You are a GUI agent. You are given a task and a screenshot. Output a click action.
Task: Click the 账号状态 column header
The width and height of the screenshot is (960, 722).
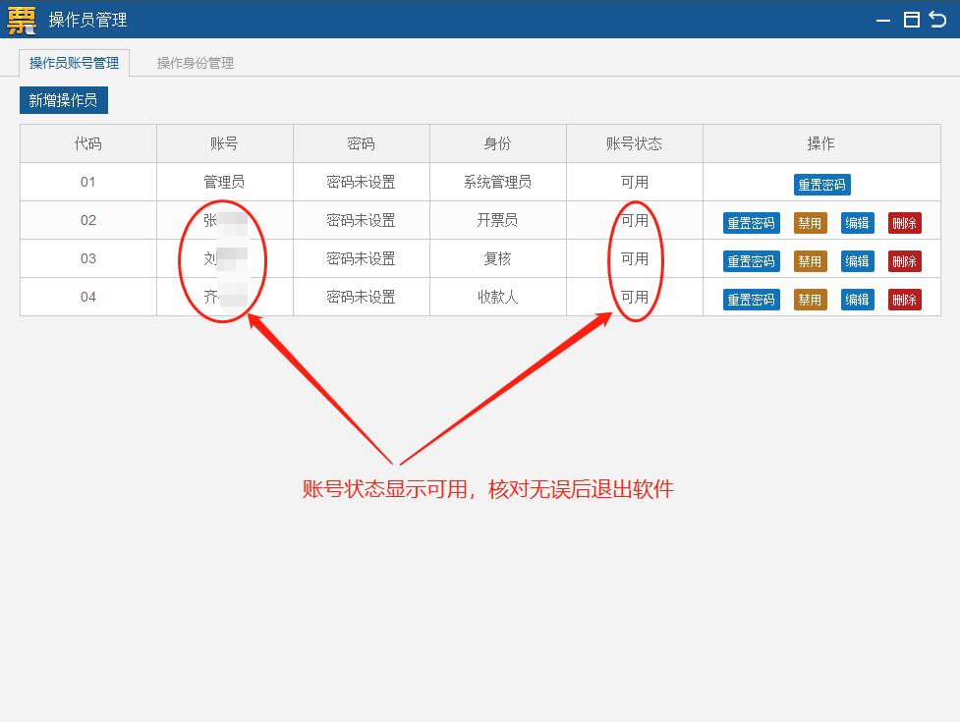pos(633,143)
